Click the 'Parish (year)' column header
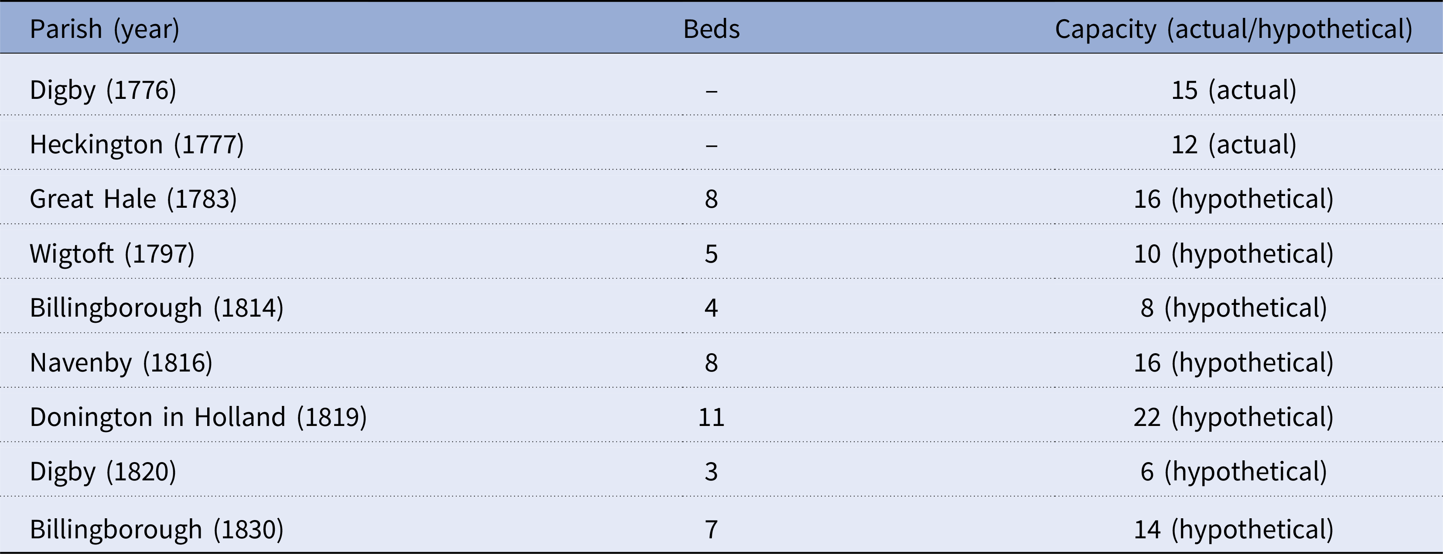Screen dimensions: 1443x554 point(104,30)
